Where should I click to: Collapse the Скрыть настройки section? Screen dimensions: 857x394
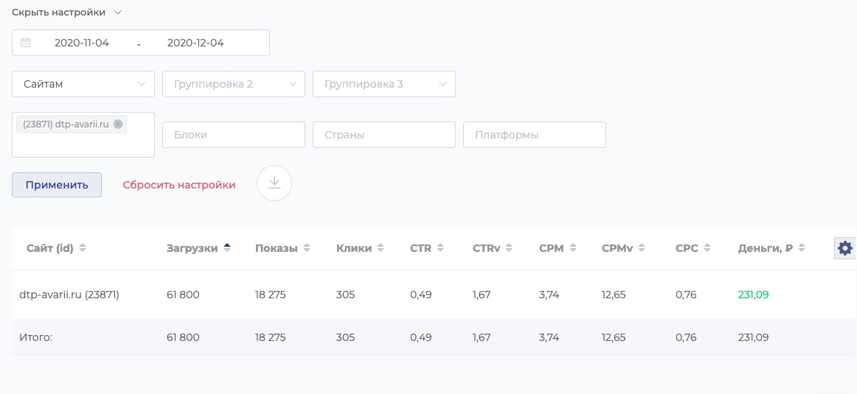(x=66, y=13)
